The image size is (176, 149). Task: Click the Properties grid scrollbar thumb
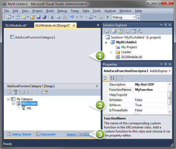pos(170,98)
